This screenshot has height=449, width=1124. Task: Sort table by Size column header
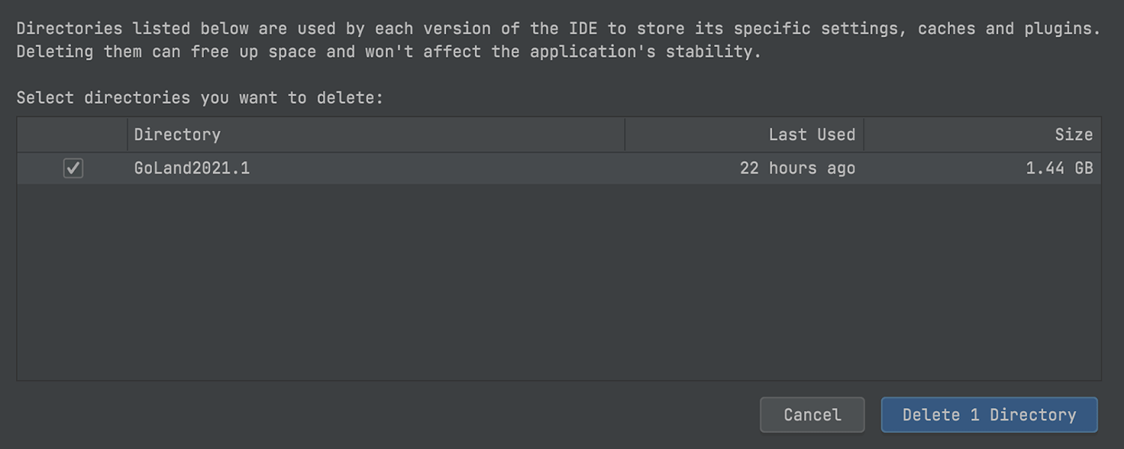(1073, 135)
